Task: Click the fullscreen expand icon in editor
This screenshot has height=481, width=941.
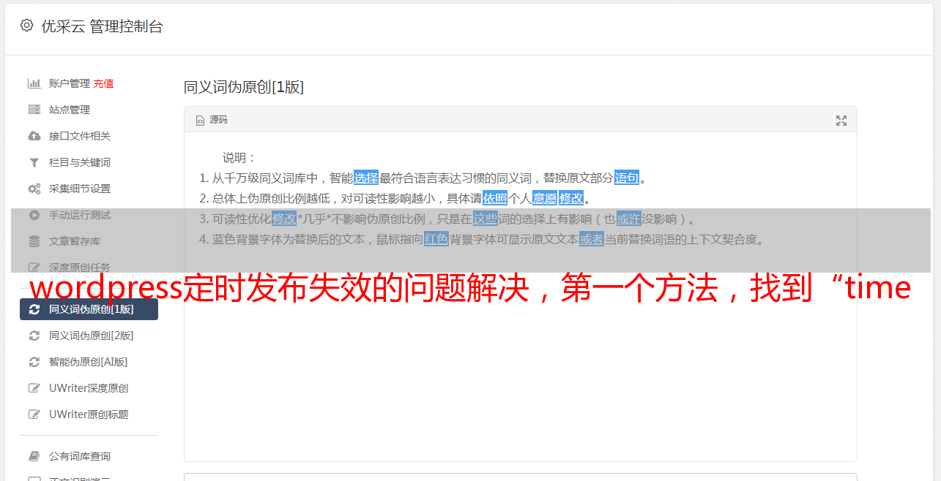Action: 841,121
